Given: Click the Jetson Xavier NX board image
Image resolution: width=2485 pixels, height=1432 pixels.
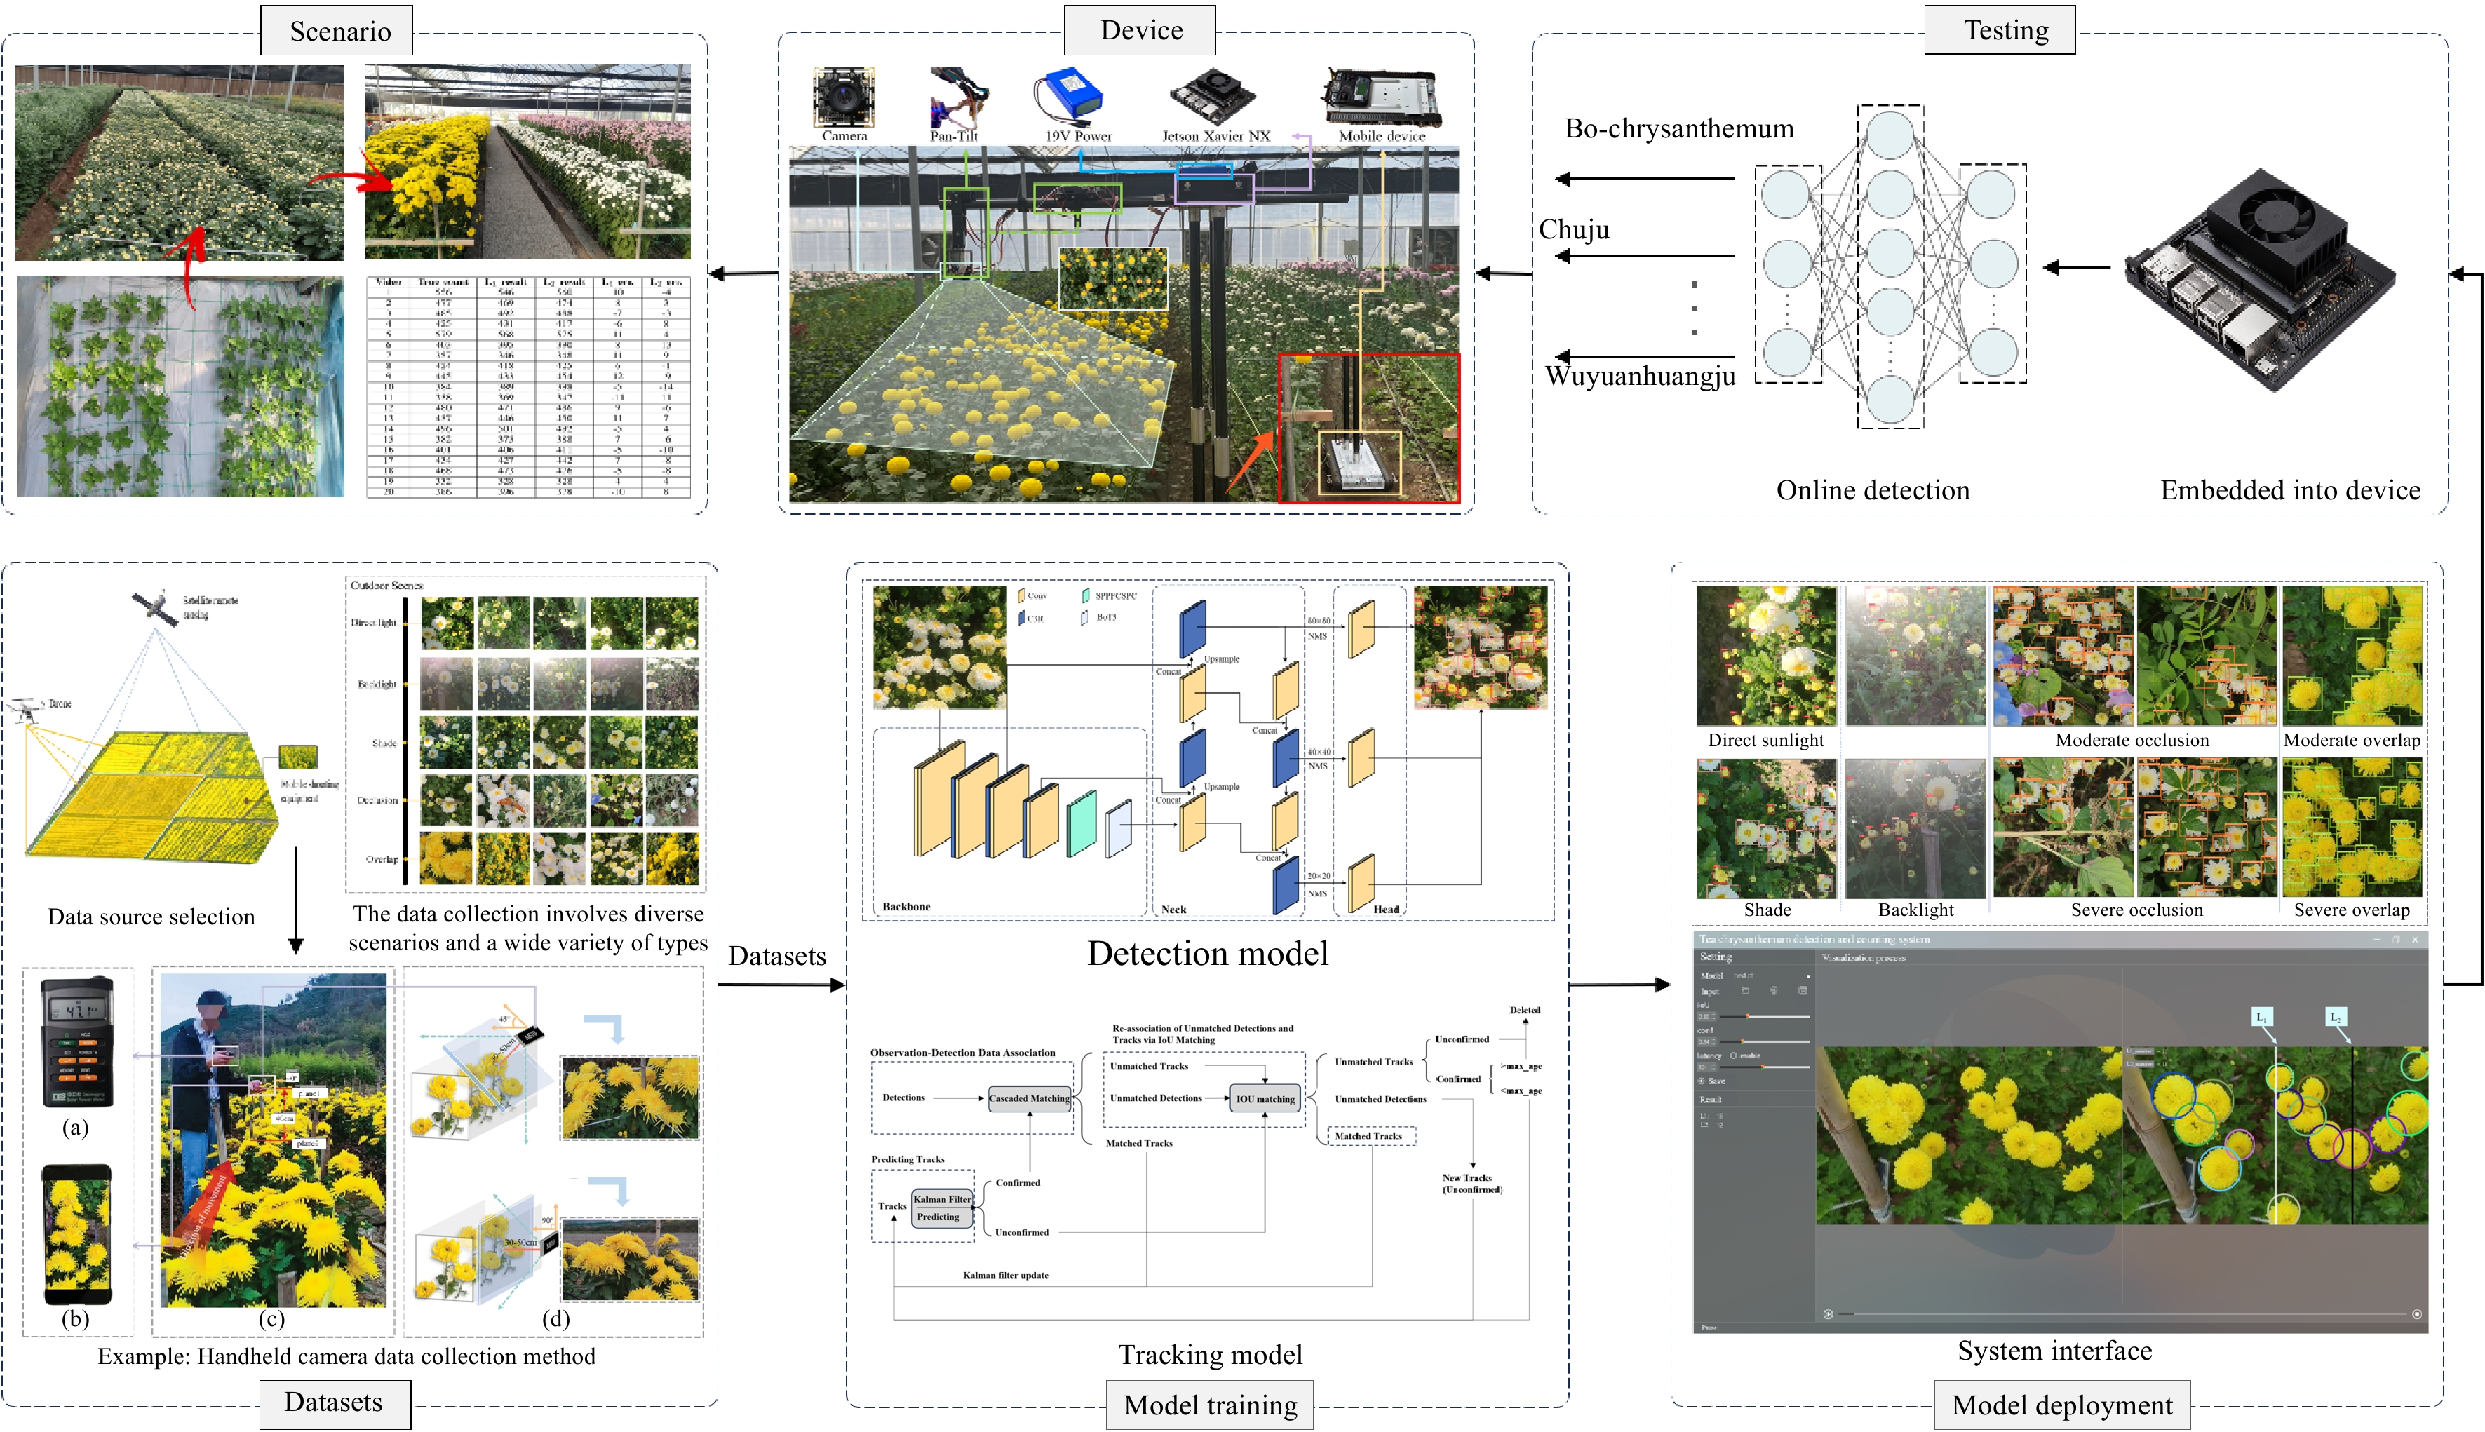Looking at the screenshot, I should pyautogui.click(x=1211, y=97).
